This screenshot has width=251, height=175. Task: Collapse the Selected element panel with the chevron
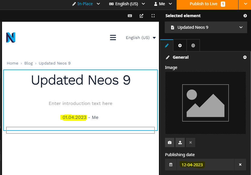245,16
